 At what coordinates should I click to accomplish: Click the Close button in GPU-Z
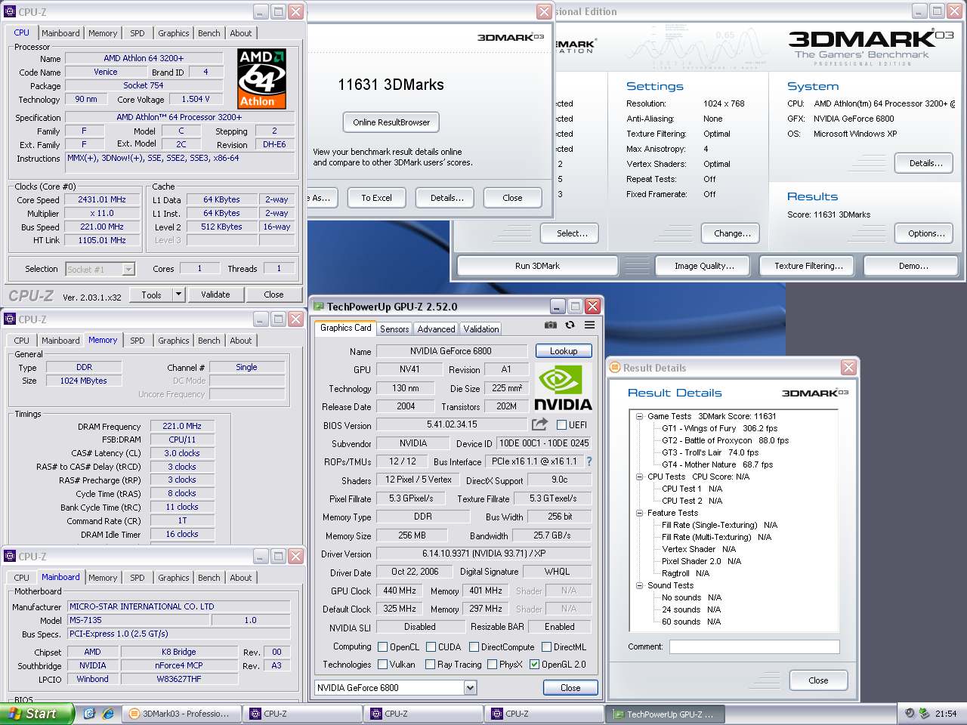[570, 687]
